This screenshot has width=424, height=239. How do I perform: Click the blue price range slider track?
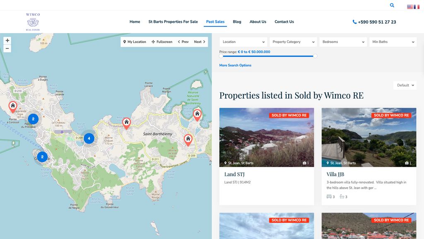tap(268, 56)
